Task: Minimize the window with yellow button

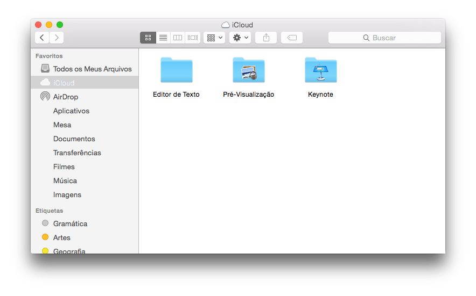Action: point(49,25)
